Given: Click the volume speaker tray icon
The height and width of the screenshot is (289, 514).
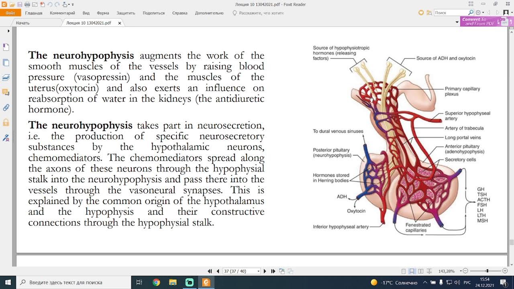Looking at the screenshot, I should [x=457, y=283].
